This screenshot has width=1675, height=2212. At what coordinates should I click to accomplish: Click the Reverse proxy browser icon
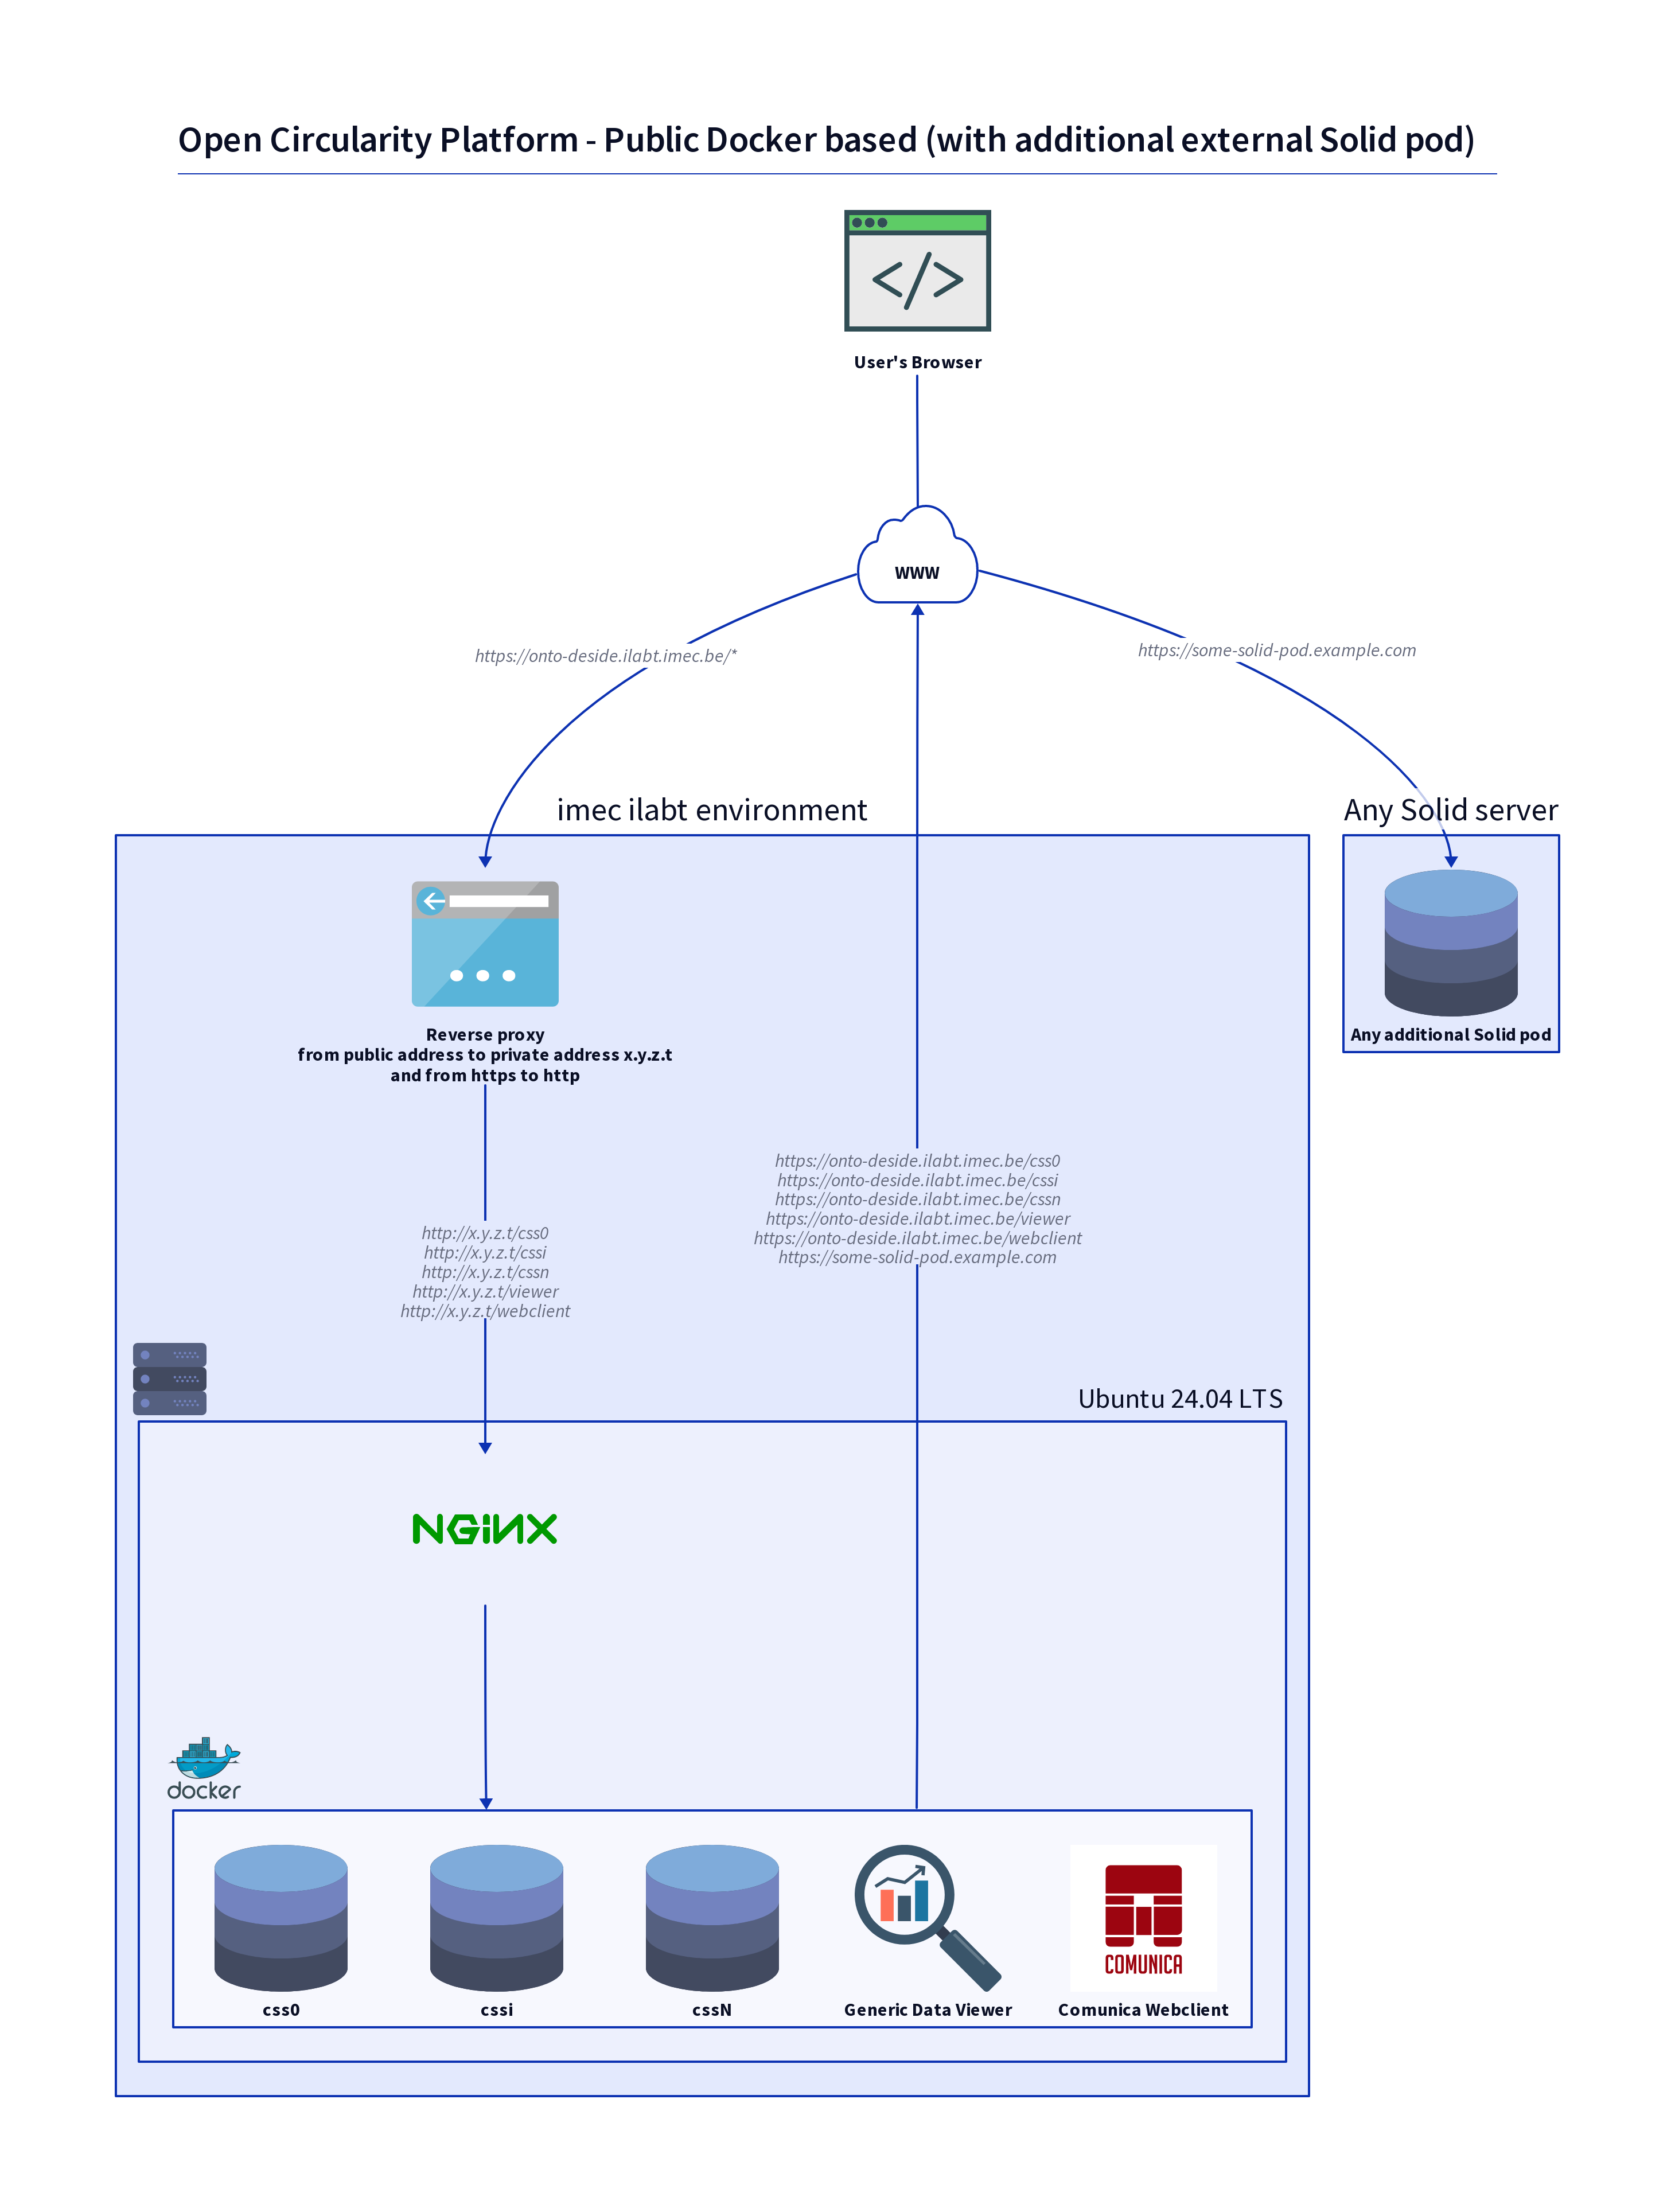485,943
